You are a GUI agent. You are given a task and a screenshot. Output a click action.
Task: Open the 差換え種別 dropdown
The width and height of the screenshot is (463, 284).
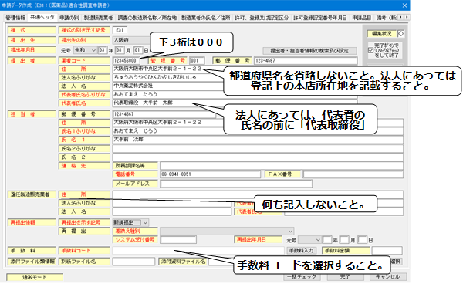click(x=227, y=232)
